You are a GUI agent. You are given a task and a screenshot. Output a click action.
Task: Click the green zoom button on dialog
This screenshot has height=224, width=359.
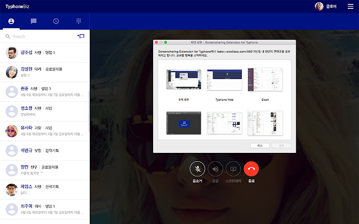coord(165,43)
